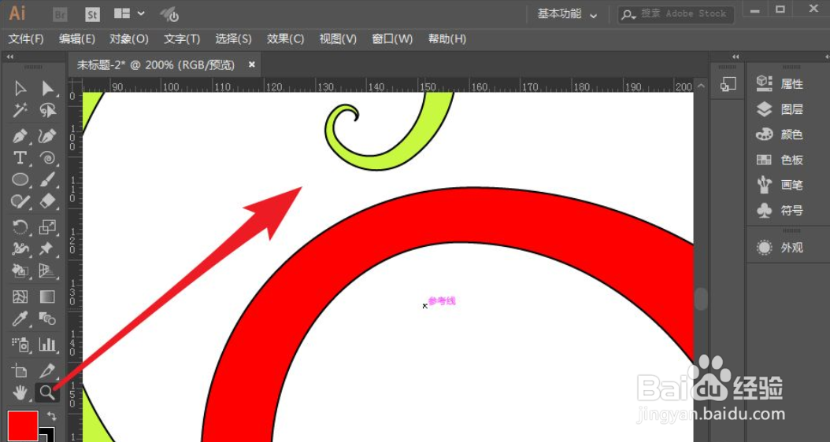This screenshot has width=830, height=442.
Task: Click the red Fill color swatch
Action: click(x=23, y=426)
